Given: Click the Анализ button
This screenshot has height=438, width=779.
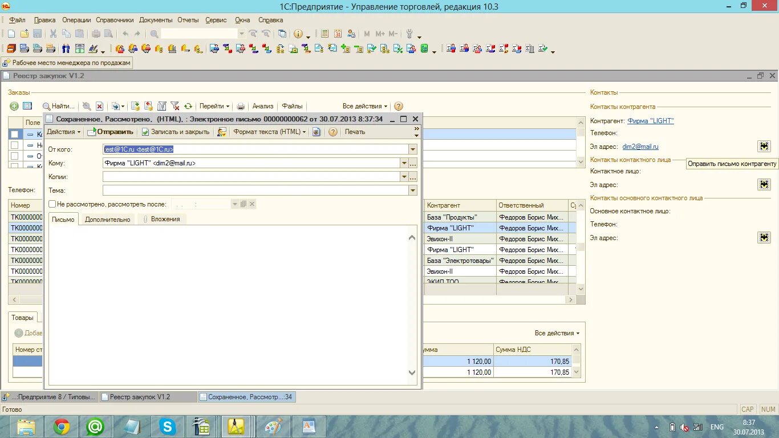Looking at the screenshot, I should (x=263, y=106).
